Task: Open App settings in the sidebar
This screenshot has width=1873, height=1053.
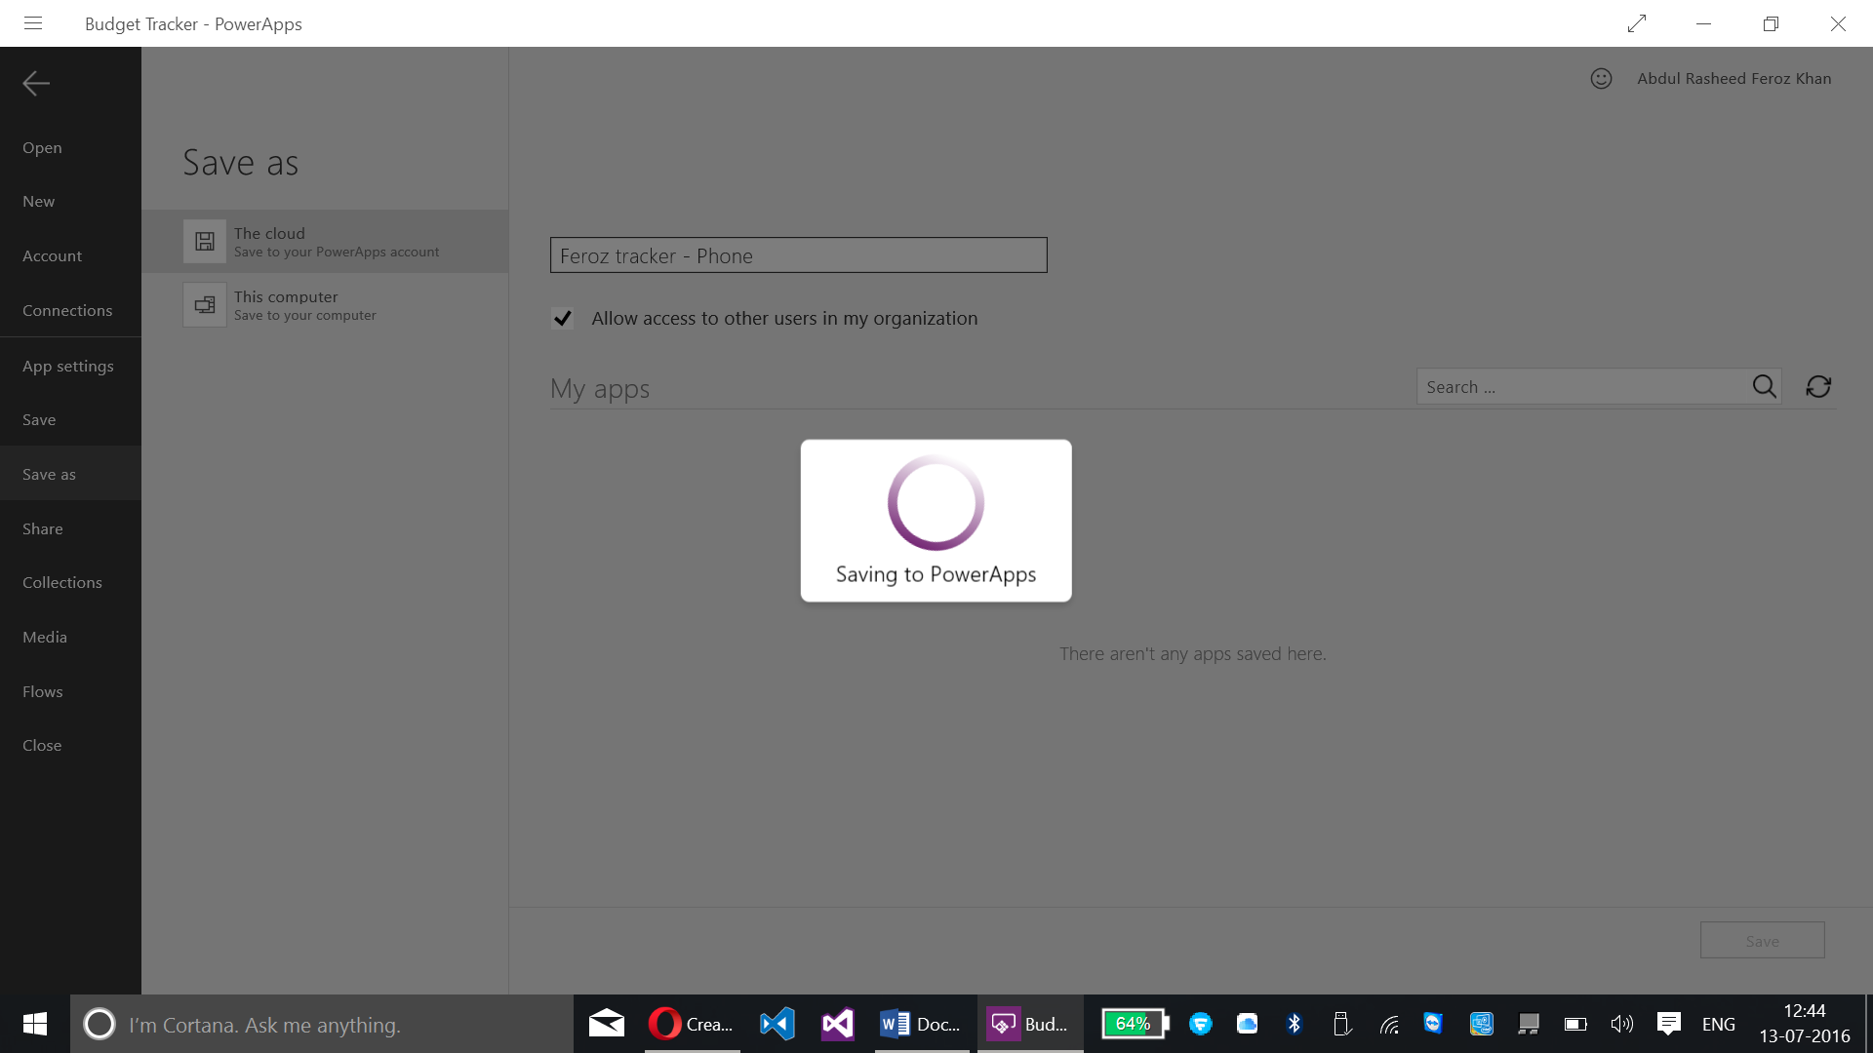Action: [x=70, y=366]
